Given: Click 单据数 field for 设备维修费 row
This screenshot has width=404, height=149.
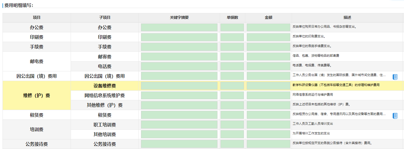Looking at the screenshot, I should pyautogui.click(x=232, y=86).
